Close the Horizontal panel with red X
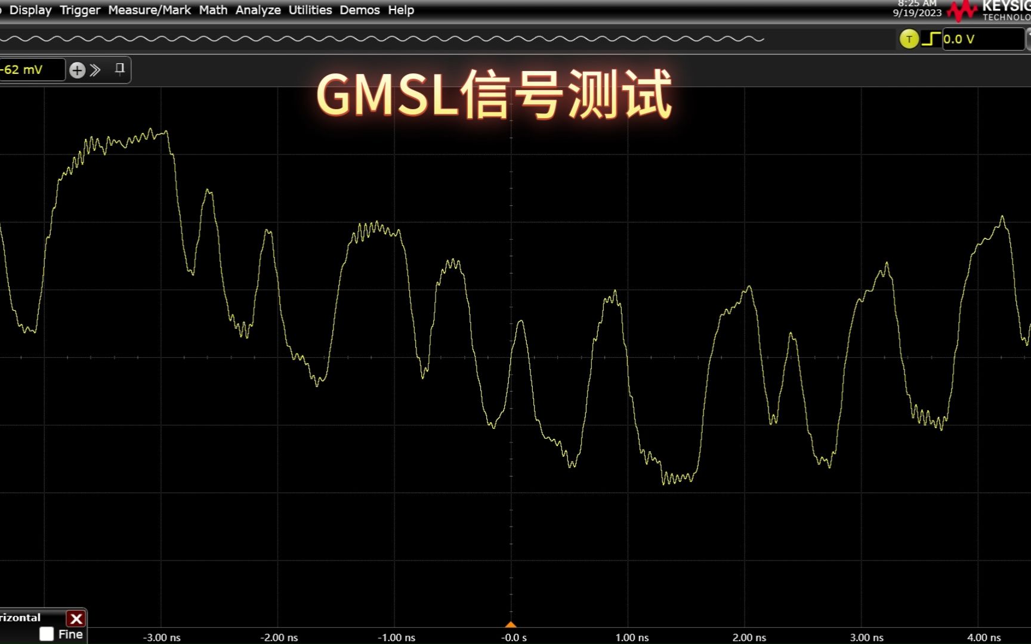 click(76, 618)
